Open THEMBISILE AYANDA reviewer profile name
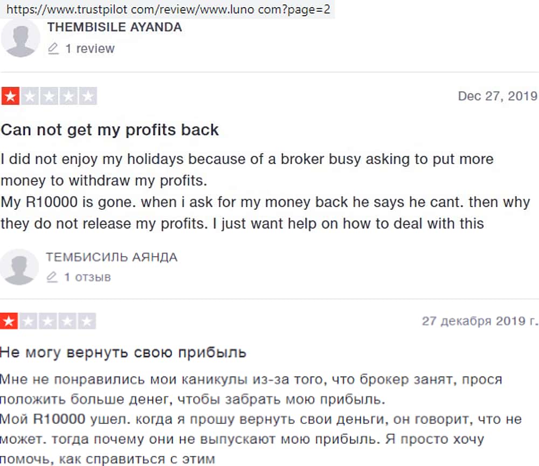Screen dimensions: 539x466 coord(114,28)
